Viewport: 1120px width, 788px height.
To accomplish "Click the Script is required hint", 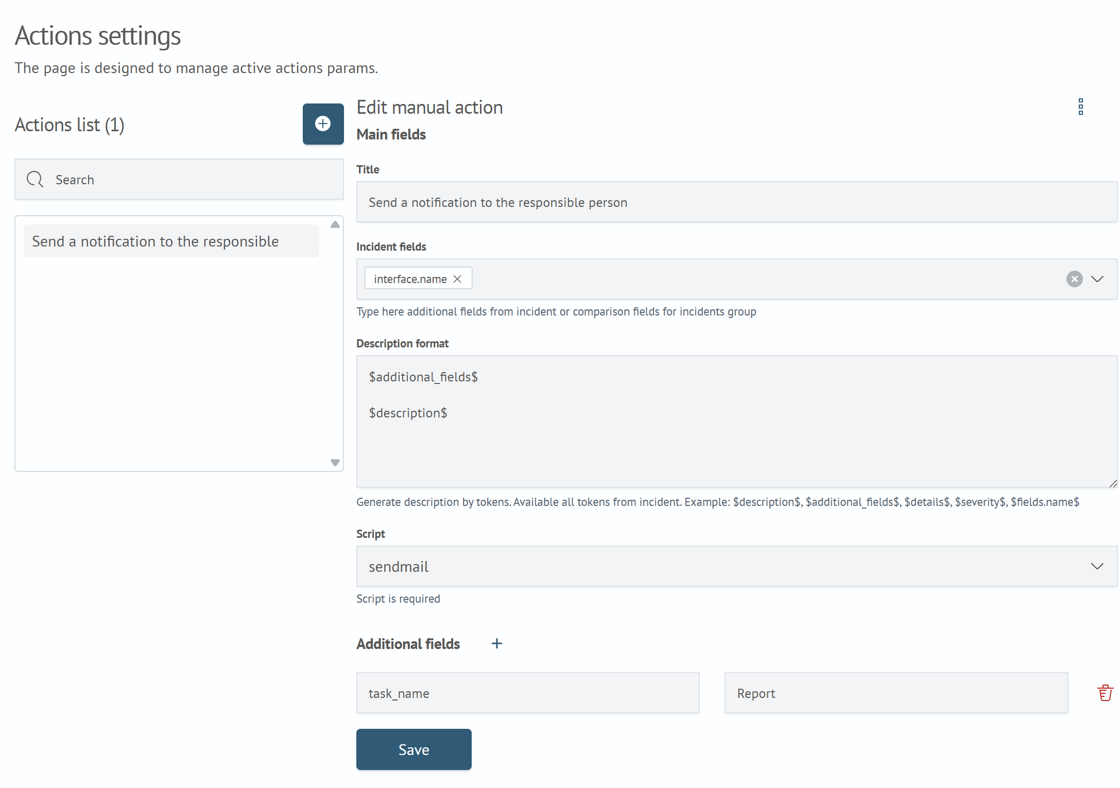I will [x=398, y=599].
